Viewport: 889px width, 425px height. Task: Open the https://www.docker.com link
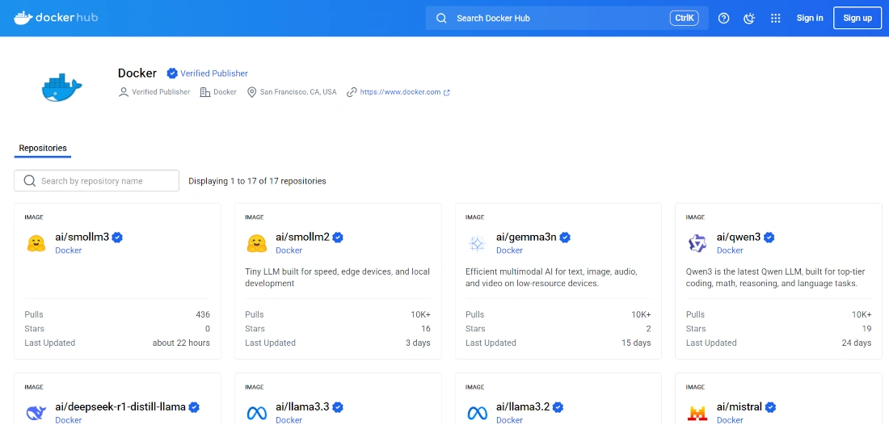pyautogui.click(x=400, y=92)
